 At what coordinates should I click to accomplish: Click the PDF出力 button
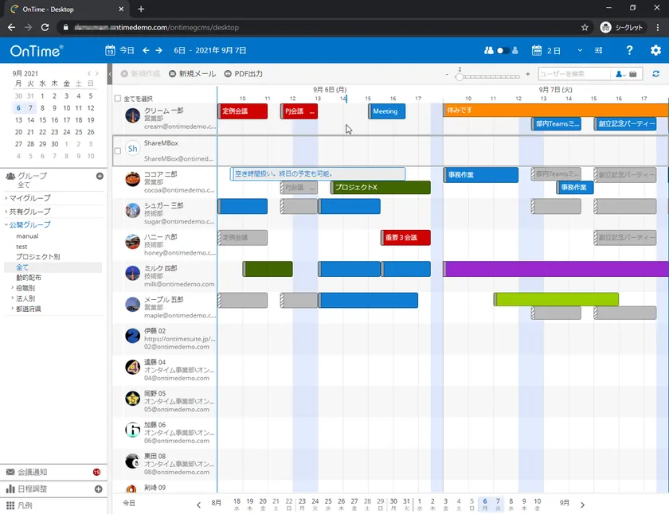click(x=244, y=74)
